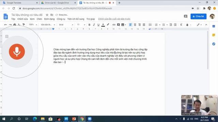
Task: Apply bulleted list
Action: click(x=163, y=25)
